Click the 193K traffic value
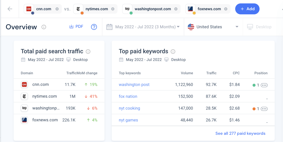Image resolution: width=283 pixels, height=142 pixels. (71, 108)
